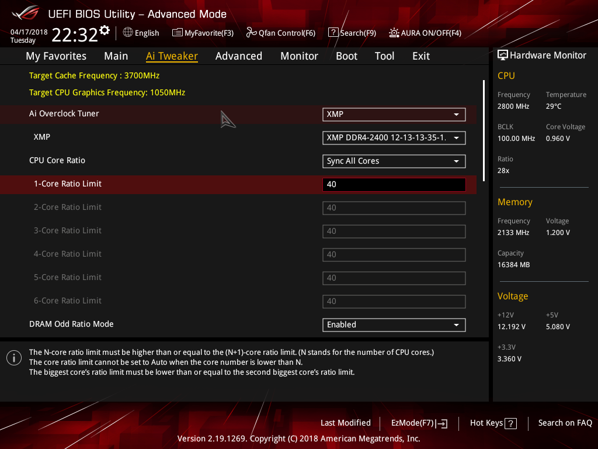Click the 4-Core Ratio Limit field
The height and width of the screenshot is (449, 598).
click(394, 255)
